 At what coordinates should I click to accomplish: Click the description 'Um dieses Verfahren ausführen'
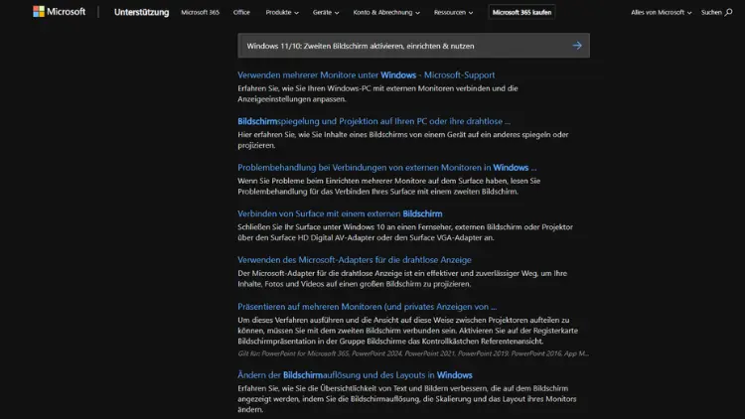pos(407,331)
